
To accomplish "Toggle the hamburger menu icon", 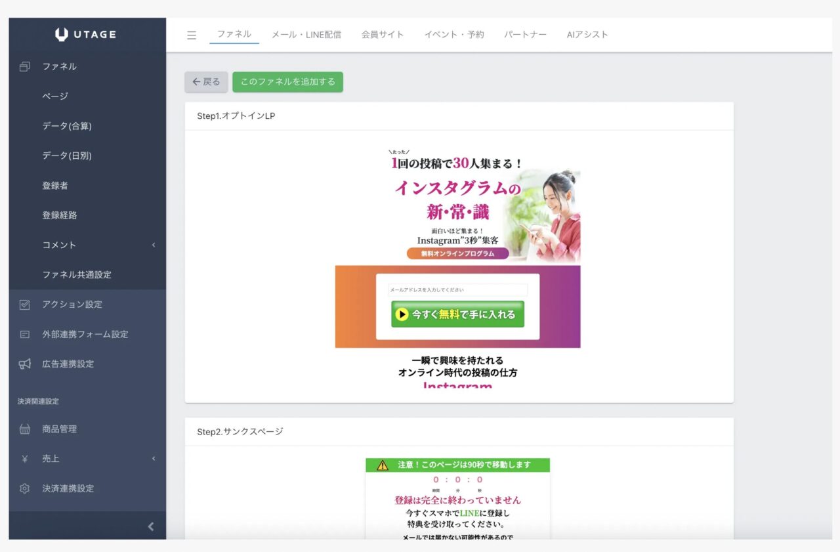I will 192,35.
